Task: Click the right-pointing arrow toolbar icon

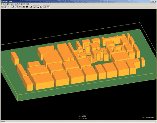Action: (35, 7)
